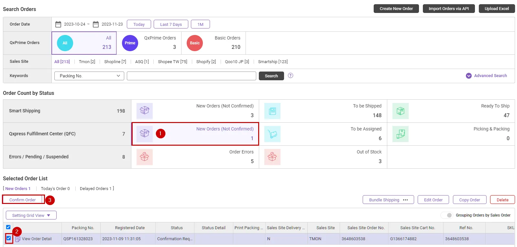This screenshot has width=517, height=247.
Task: Click the Order Errors icon
Action: point(145,157)
